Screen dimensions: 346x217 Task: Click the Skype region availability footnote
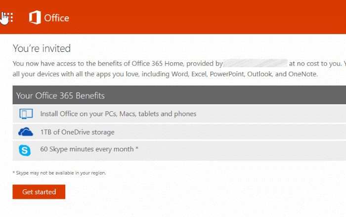coord(59,173)
